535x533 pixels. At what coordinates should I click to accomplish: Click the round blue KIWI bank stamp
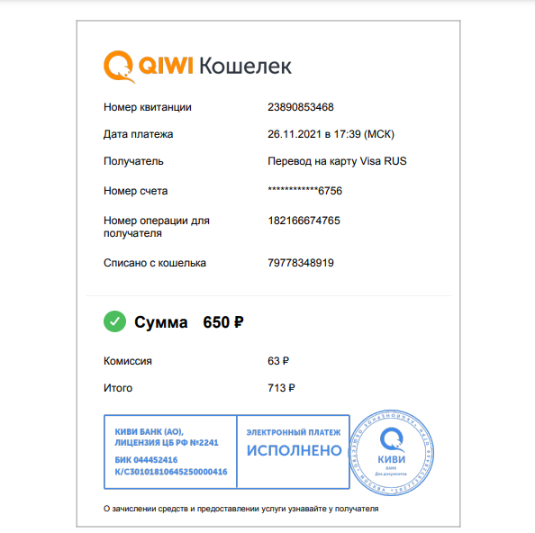click(x=392, y=452)
